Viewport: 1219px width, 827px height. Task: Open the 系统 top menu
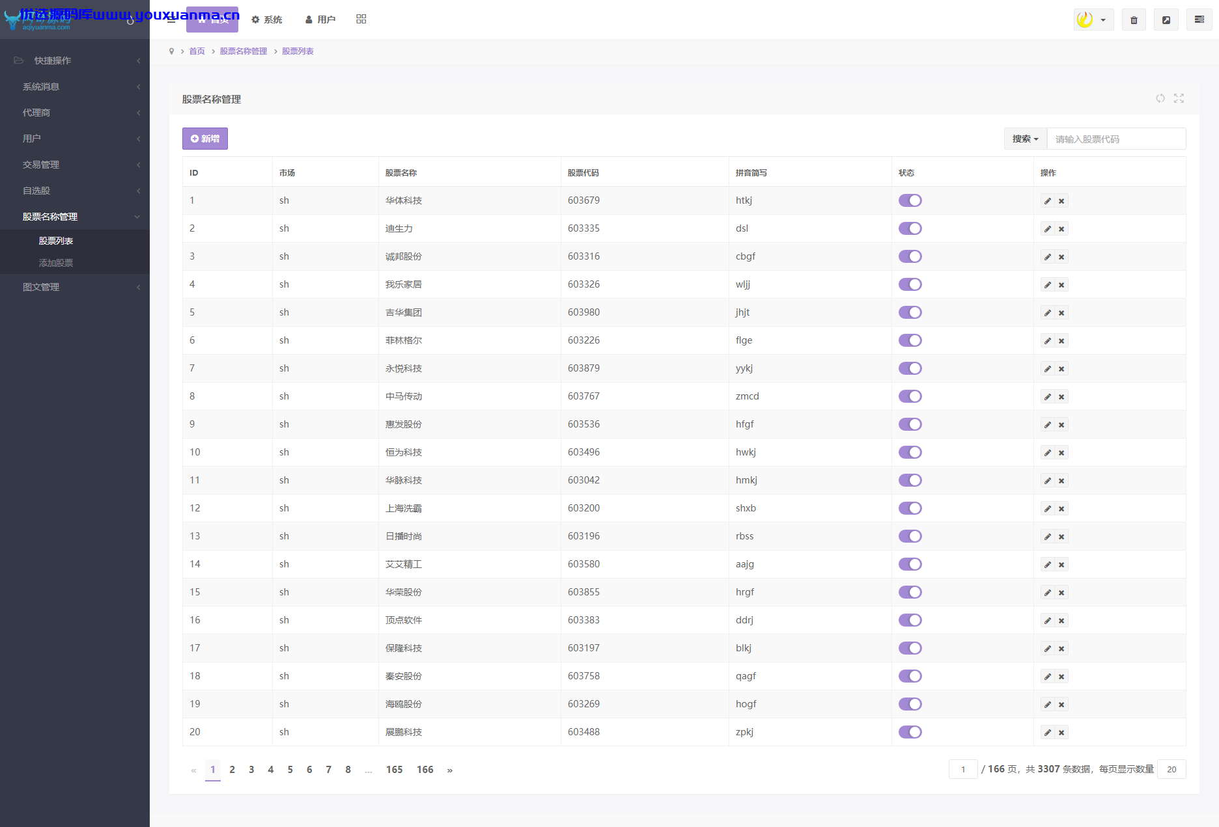[267, 20]
